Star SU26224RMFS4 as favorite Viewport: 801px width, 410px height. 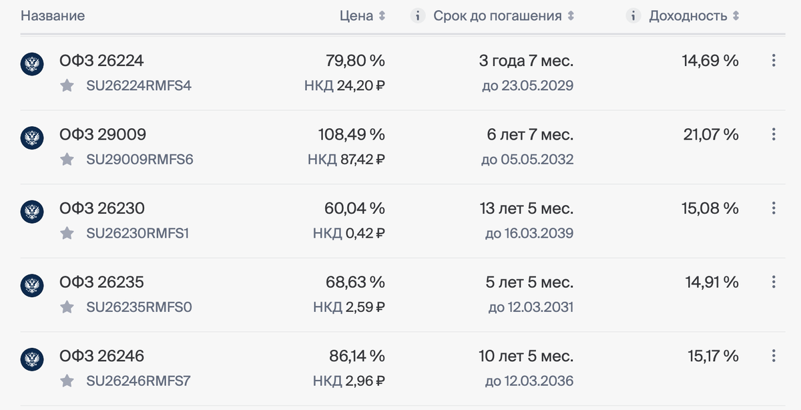(67, 85)
